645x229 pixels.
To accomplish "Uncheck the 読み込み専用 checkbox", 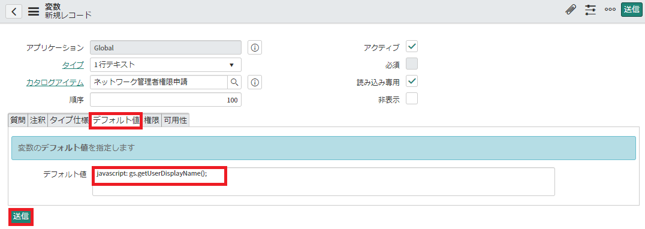I will (412, 82).
